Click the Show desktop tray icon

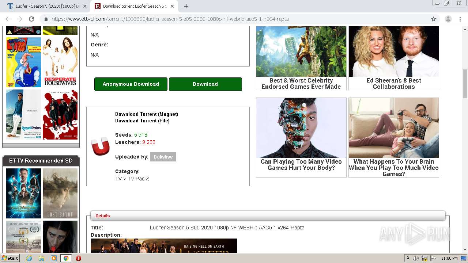[464, 258]
